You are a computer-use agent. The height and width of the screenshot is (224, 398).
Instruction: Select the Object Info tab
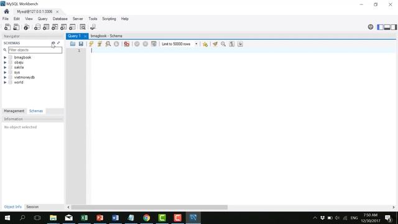tap(12, 207)
